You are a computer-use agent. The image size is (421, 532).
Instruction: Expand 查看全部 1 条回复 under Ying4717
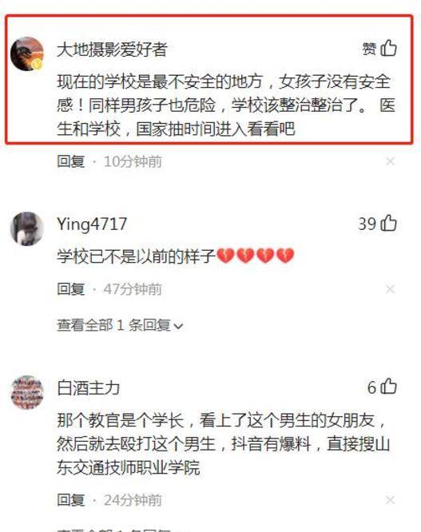click(x=120, y=325)
